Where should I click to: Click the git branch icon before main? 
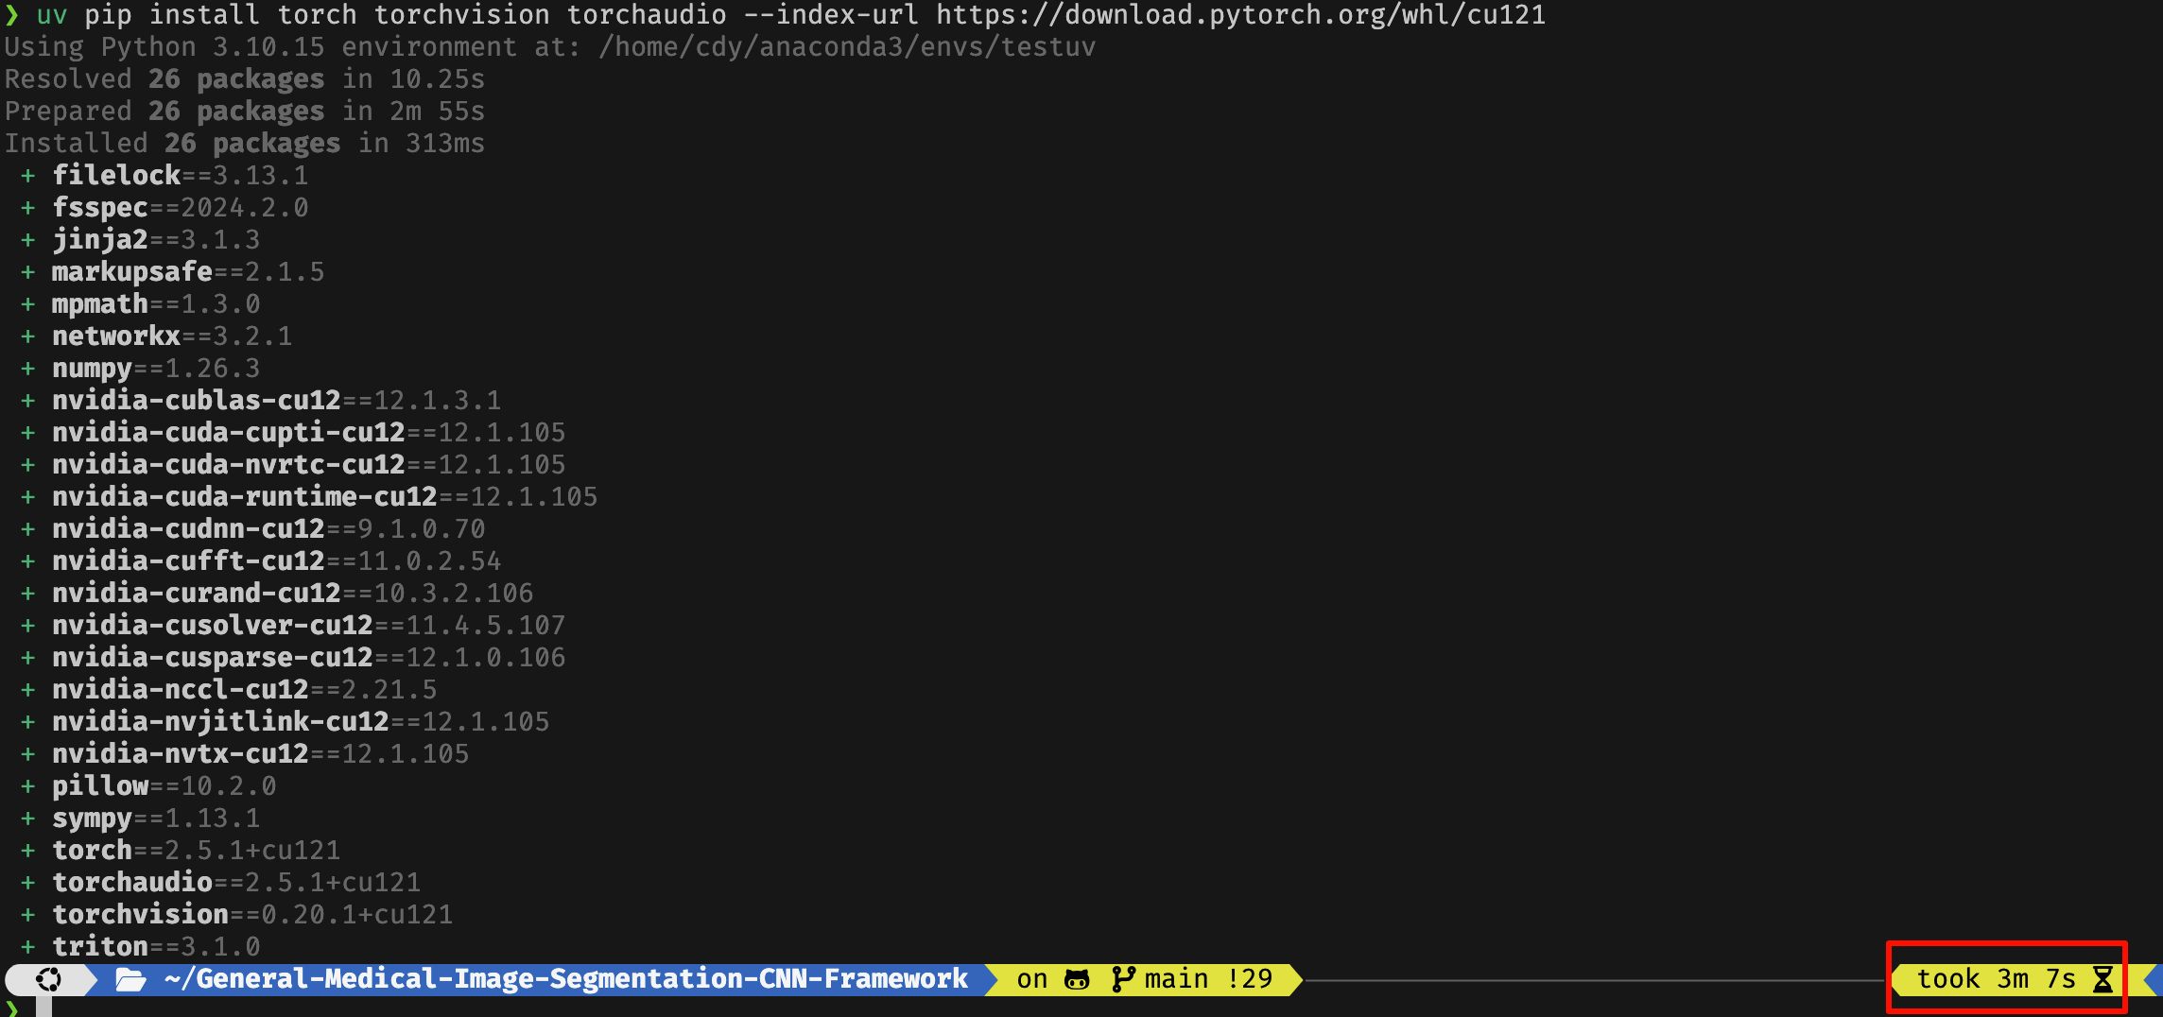(x=1123, y=979)
